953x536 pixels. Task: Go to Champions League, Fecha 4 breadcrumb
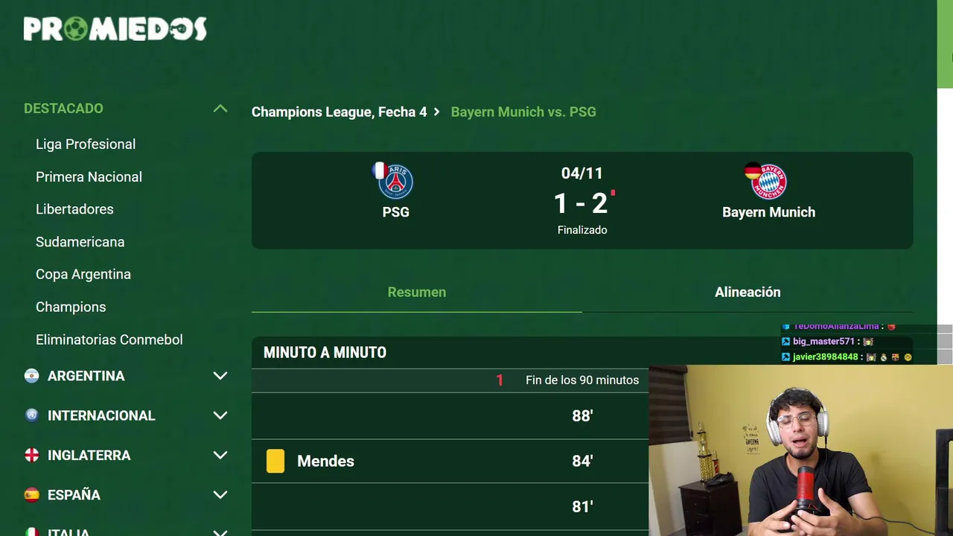click(340, 112)
